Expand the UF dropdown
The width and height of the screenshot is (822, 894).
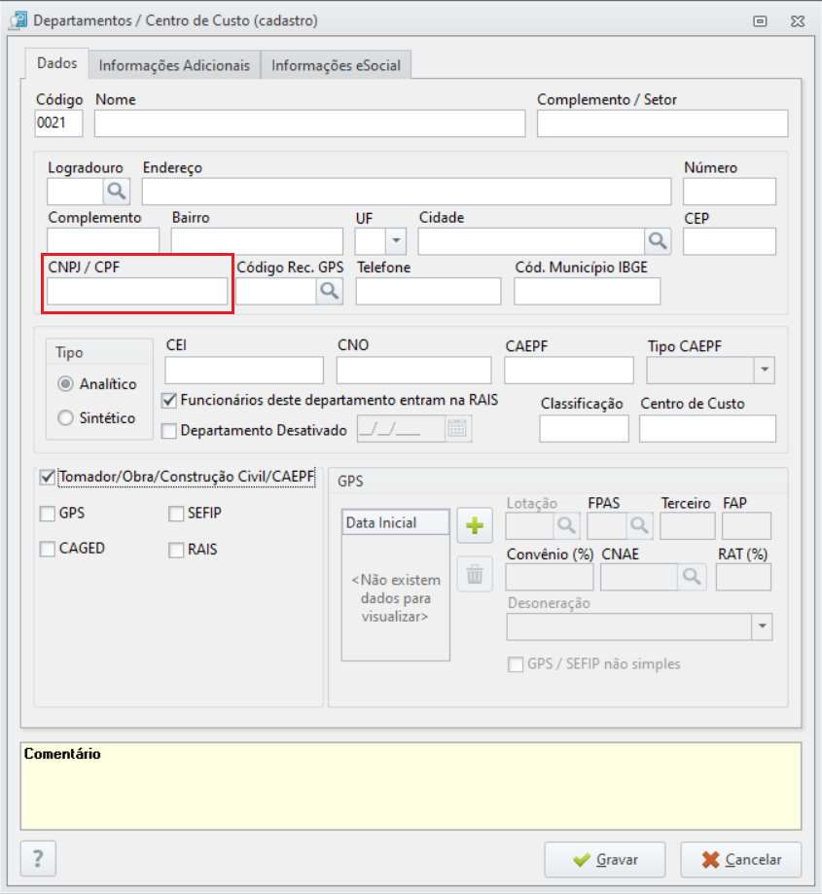pyautogui.click(x=396, y=241)
